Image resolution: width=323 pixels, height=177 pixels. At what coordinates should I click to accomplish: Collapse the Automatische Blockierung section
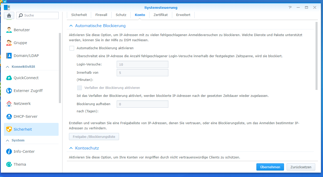coord(71,26)
